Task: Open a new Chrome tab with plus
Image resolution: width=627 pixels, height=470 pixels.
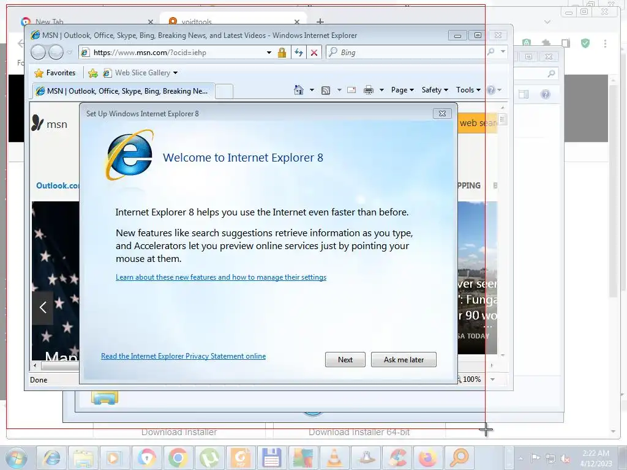Action: coord(320,21)
